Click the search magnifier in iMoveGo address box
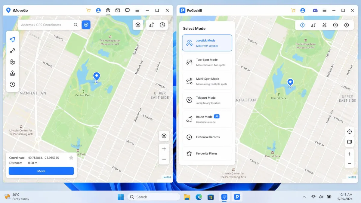The image size is (361, 203). tap(76, 25)
